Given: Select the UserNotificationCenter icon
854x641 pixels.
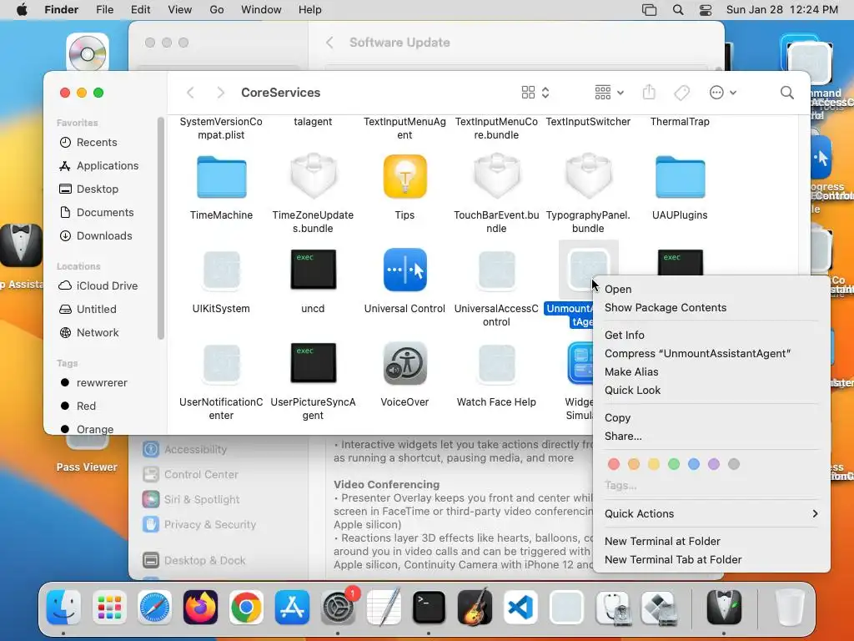Looking at the screenshot, I should click(221, 363).
